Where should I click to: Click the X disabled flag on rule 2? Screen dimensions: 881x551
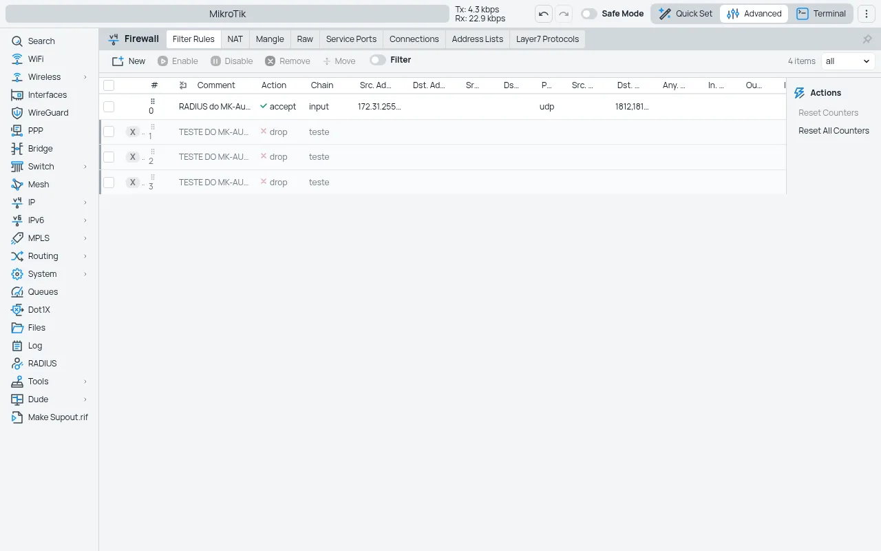pos(133,157)
